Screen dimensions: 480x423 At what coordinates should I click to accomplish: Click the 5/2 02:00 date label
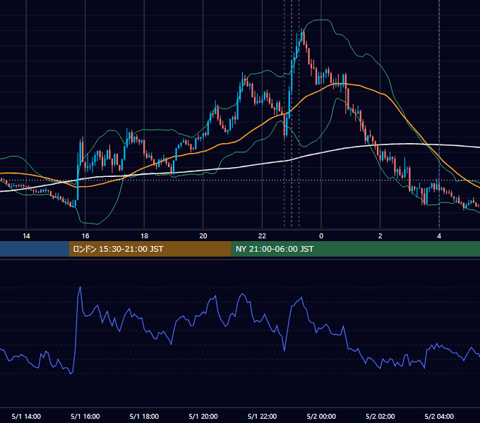click(380, 416)
